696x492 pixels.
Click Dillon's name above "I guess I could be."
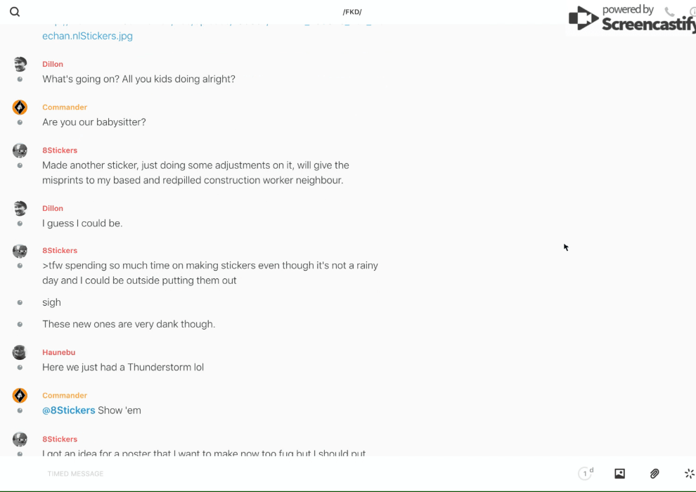53,208
